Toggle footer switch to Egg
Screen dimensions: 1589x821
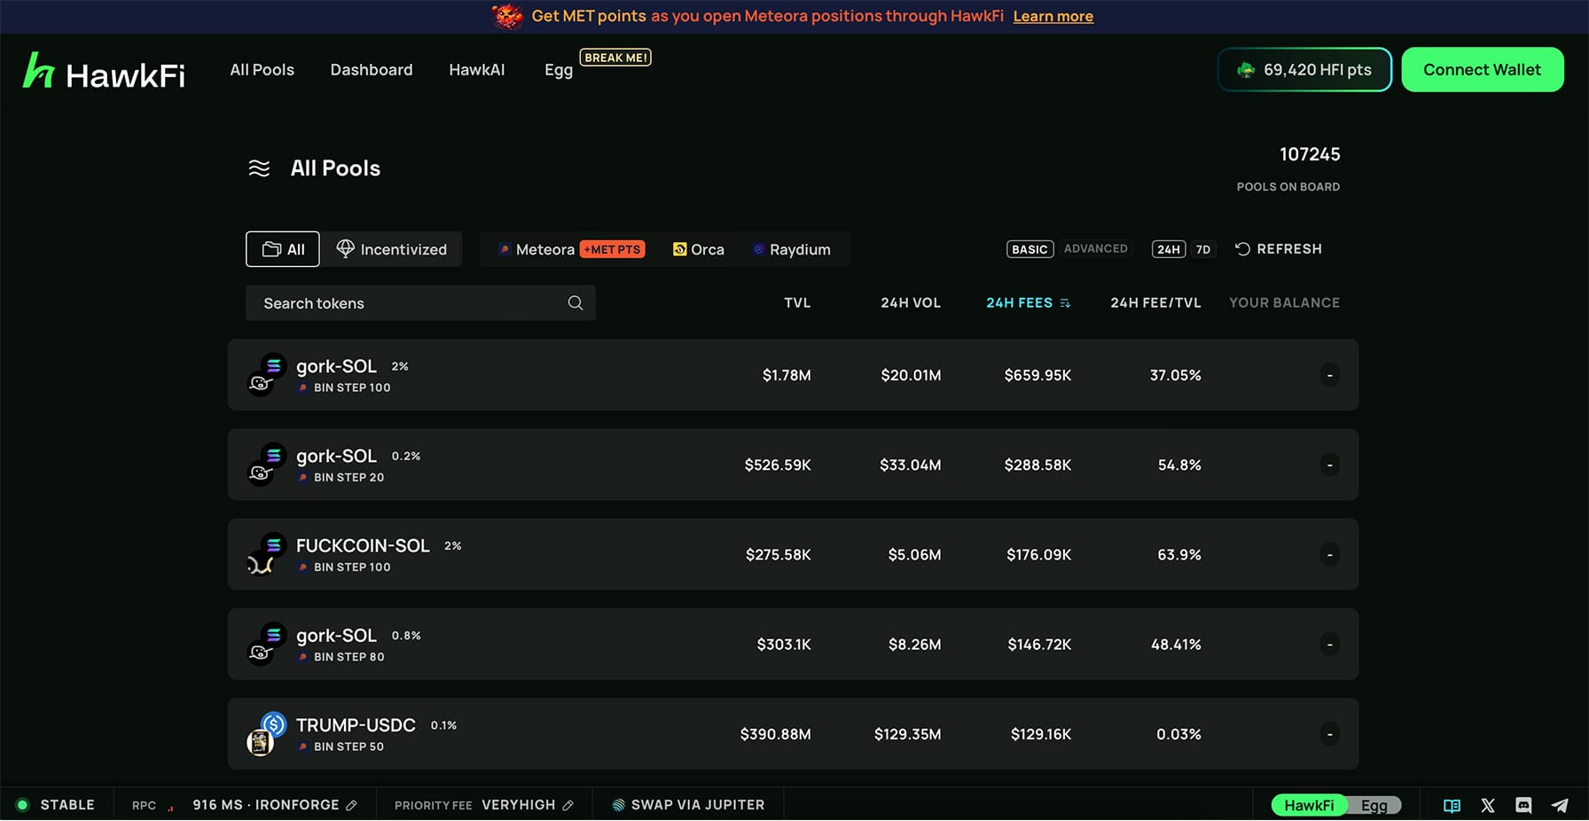point(1374,806)
